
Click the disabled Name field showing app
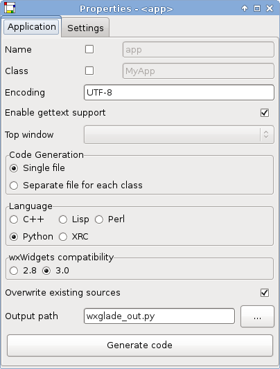coord(198,50)
